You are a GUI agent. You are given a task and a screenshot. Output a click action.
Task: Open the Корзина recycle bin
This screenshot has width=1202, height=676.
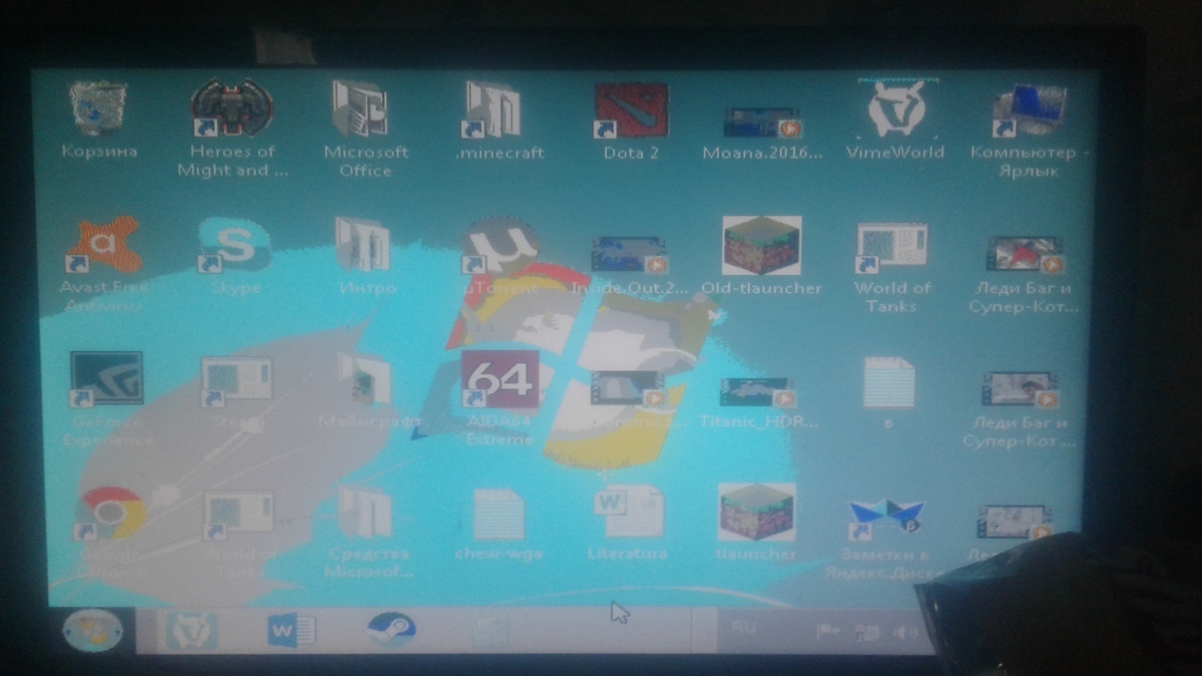click(99, 109)
